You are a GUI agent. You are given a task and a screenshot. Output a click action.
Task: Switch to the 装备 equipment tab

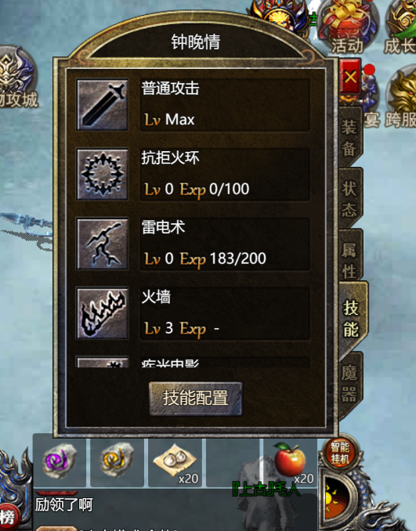click(x=349, y=138)
